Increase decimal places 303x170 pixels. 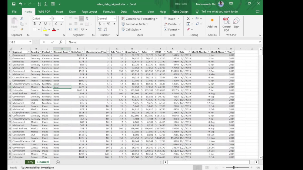click(100, 29)
